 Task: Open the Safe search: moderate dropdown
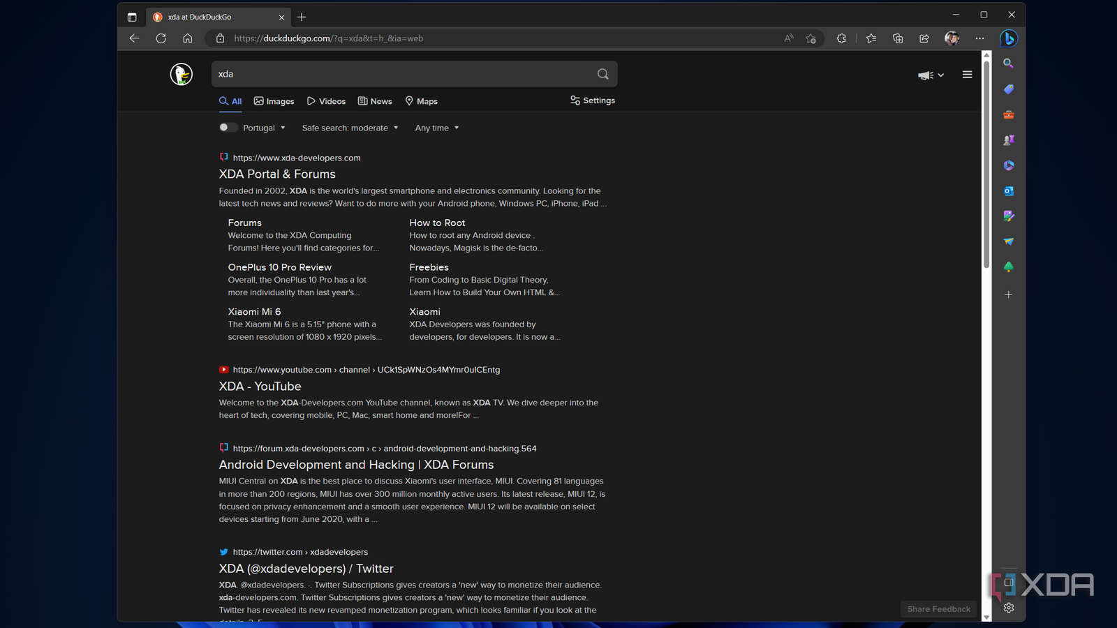tap(350, 128)
